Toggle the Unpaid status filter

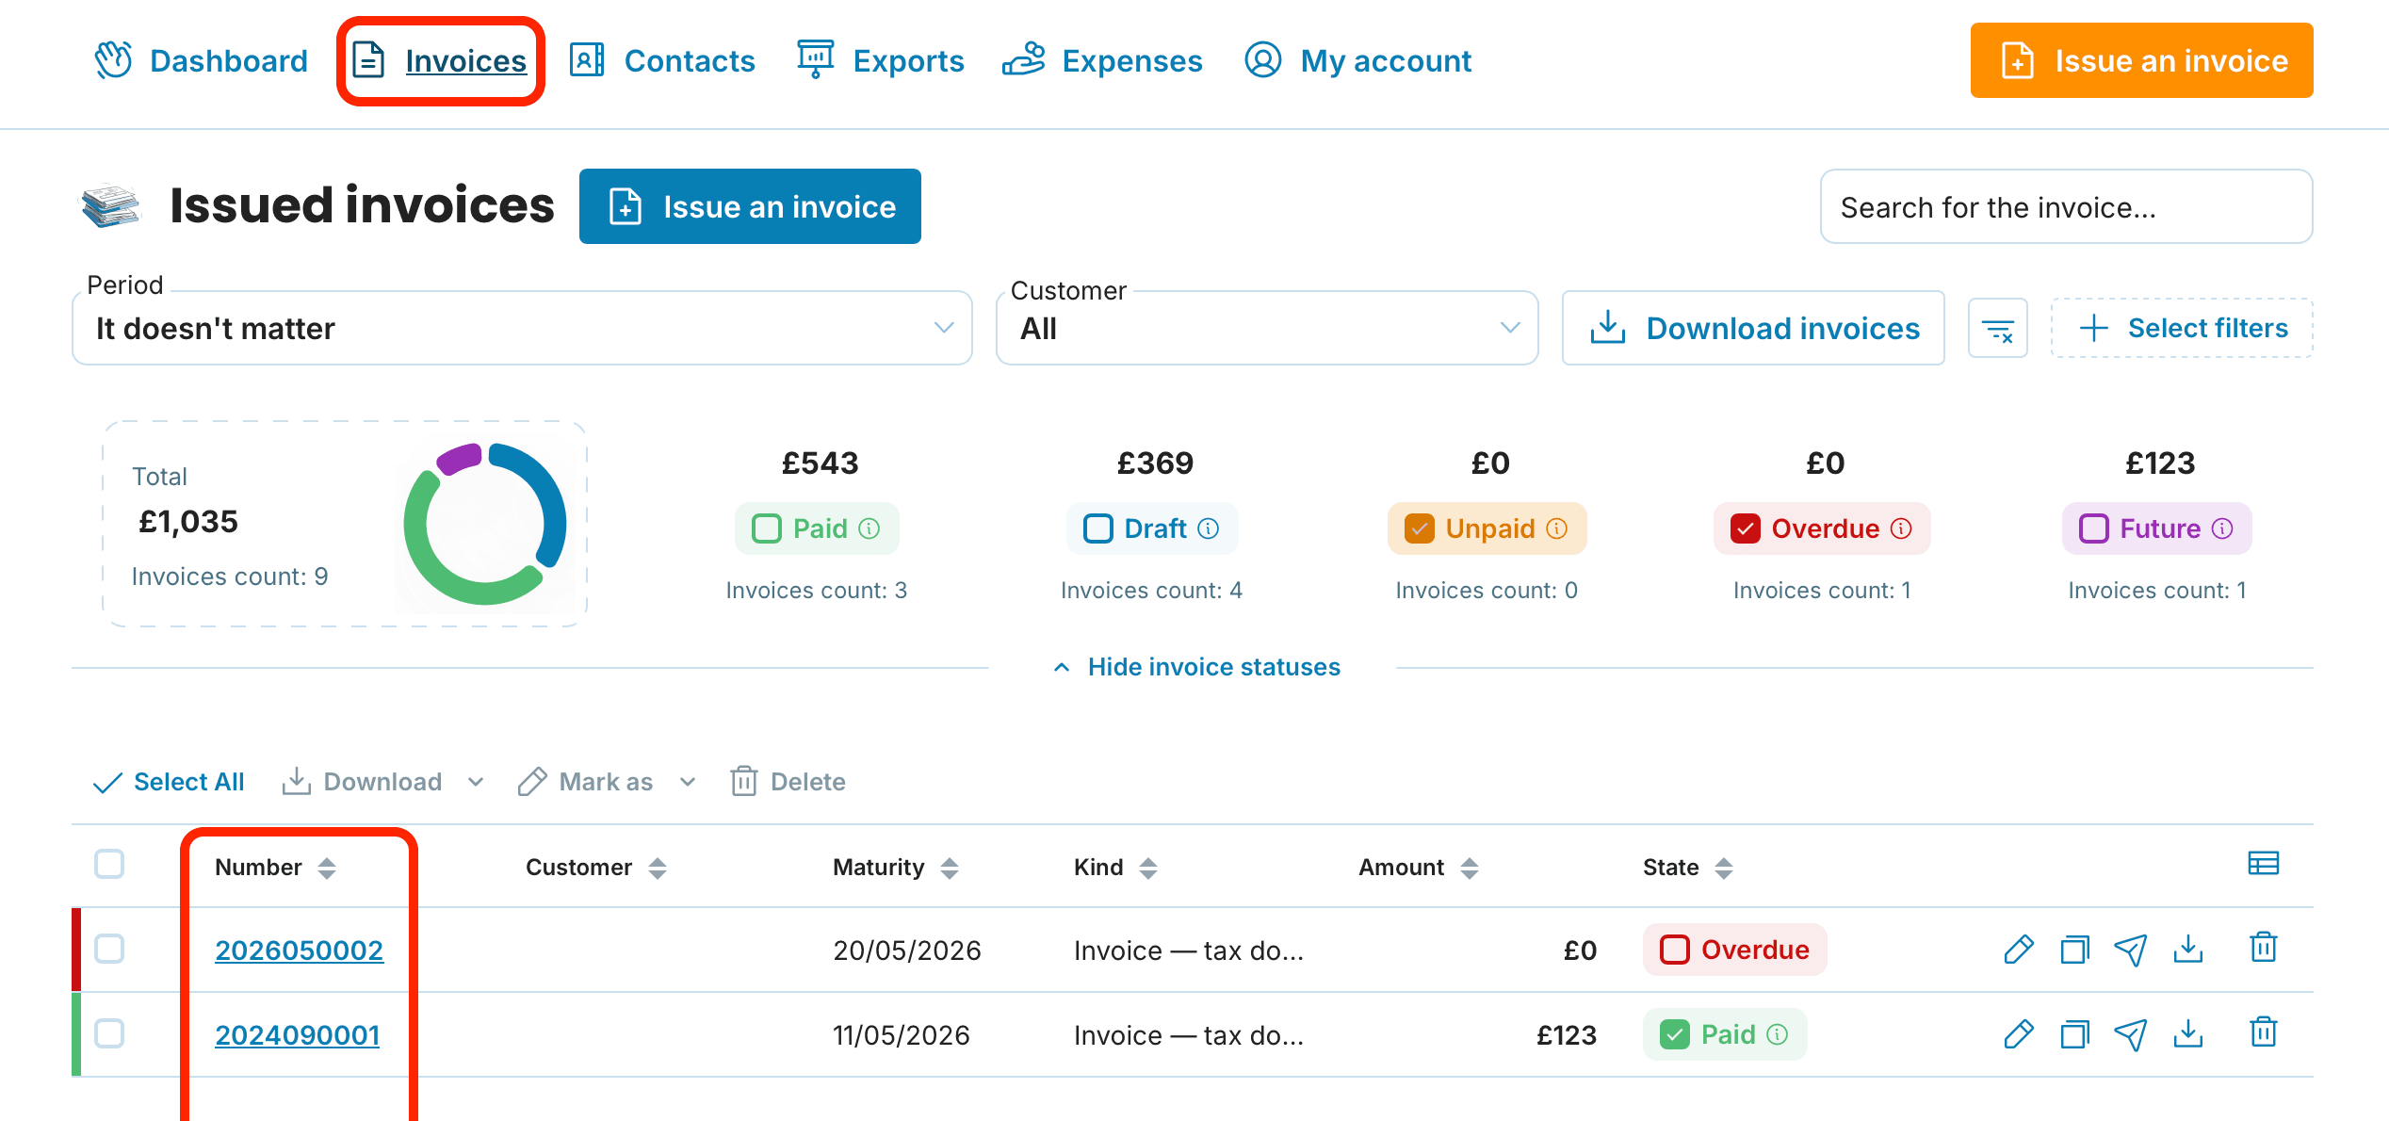coord(1420,528)
